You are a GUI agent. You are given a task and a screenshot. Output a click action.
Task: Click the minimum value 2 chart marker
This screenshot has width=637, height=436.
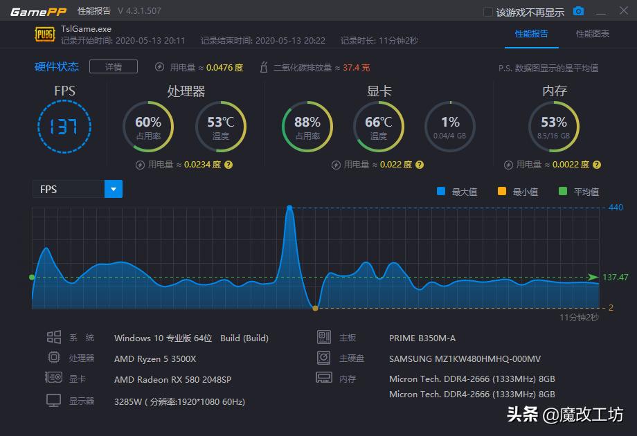pyautogui.click(x=315, y=308)
